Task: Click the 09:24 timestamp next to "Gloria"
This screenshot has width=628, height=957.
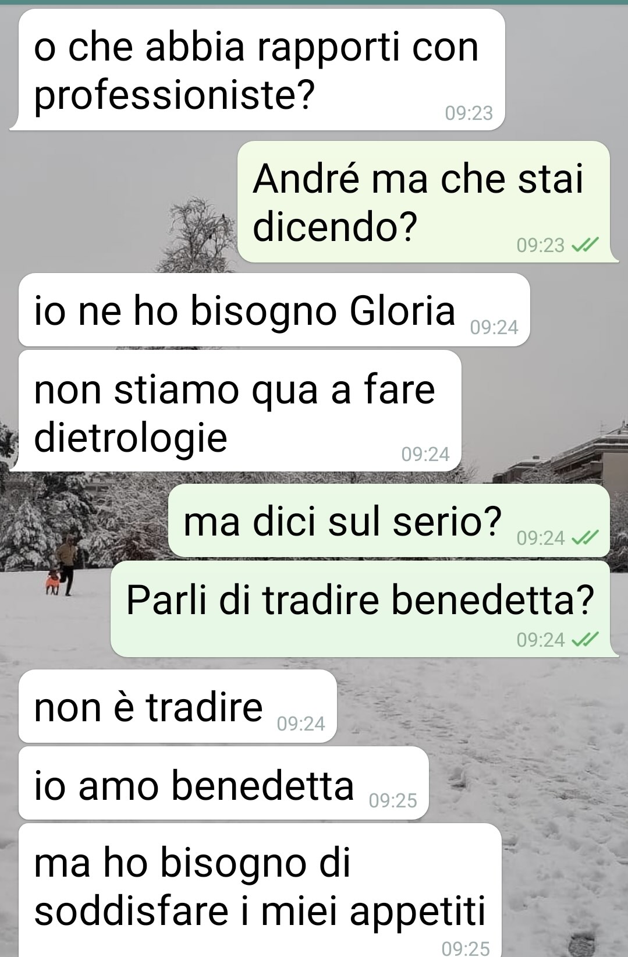Action: 494,328
